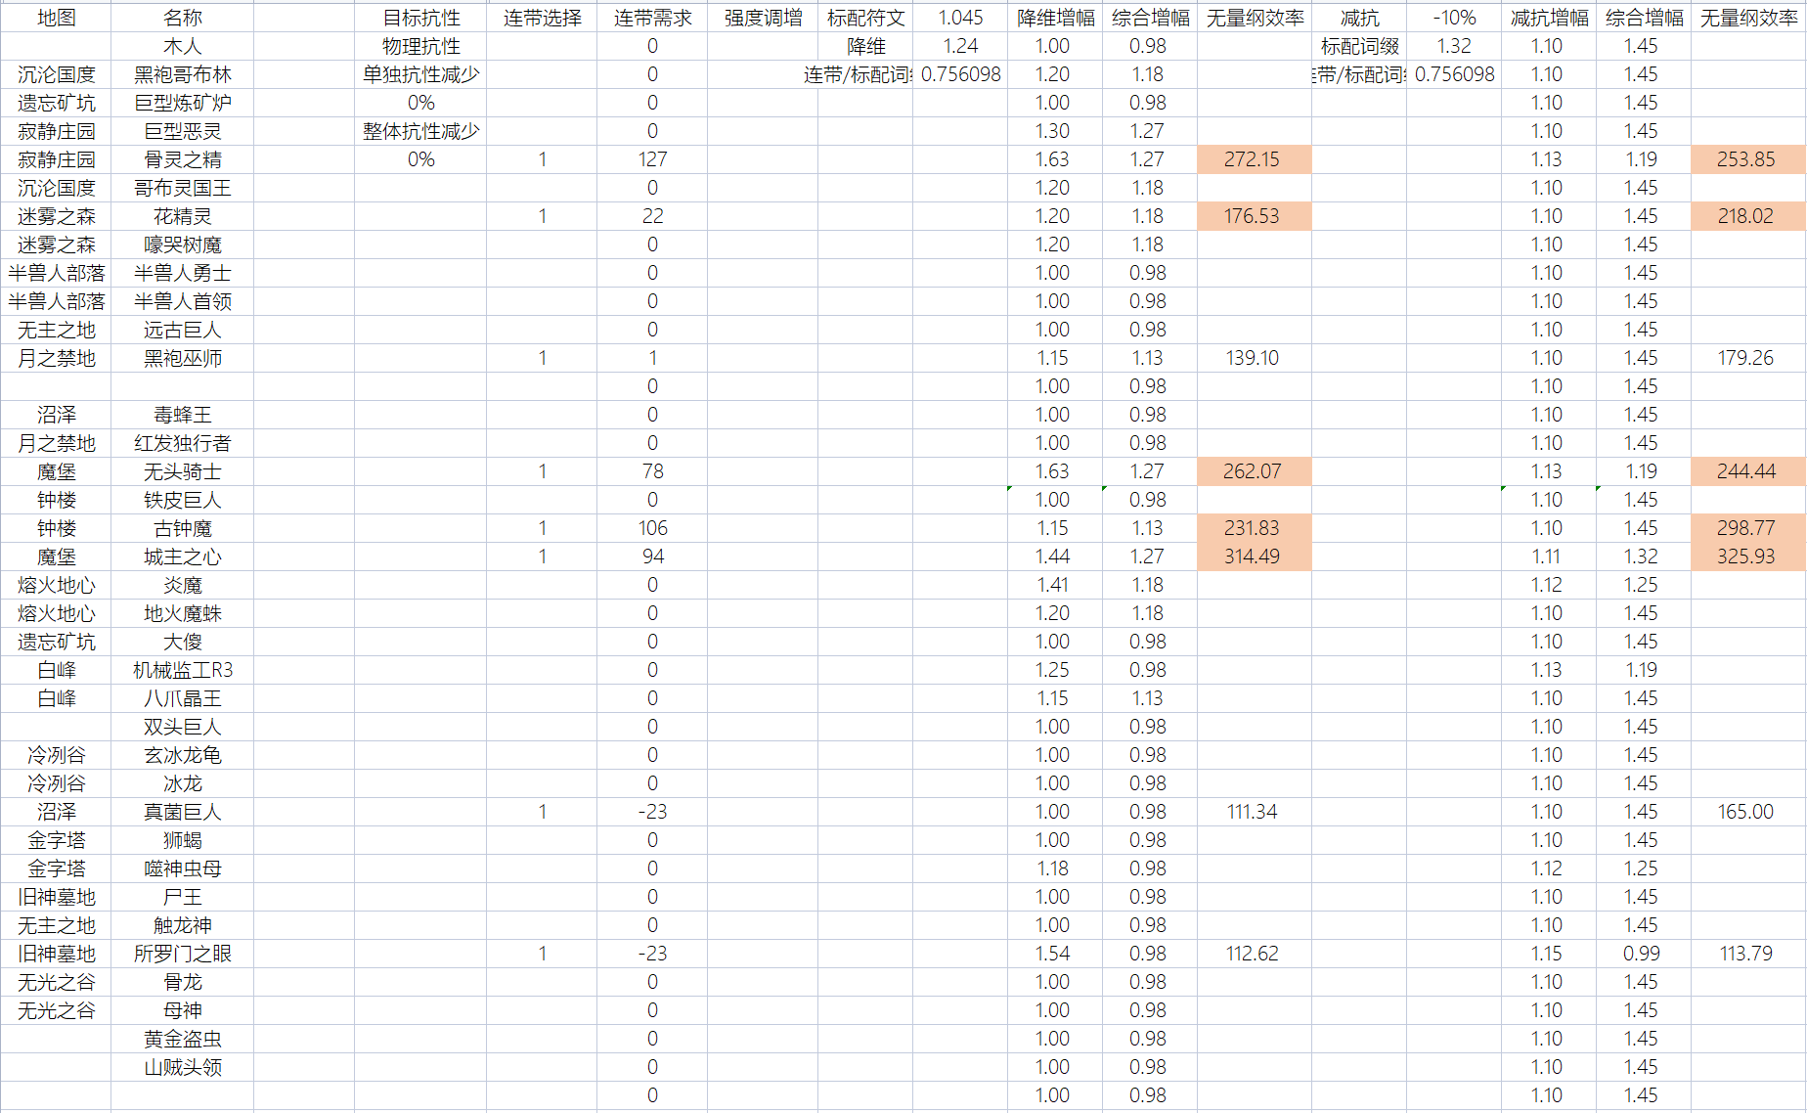Select the 物理抗性 cell

coord(420,46)
